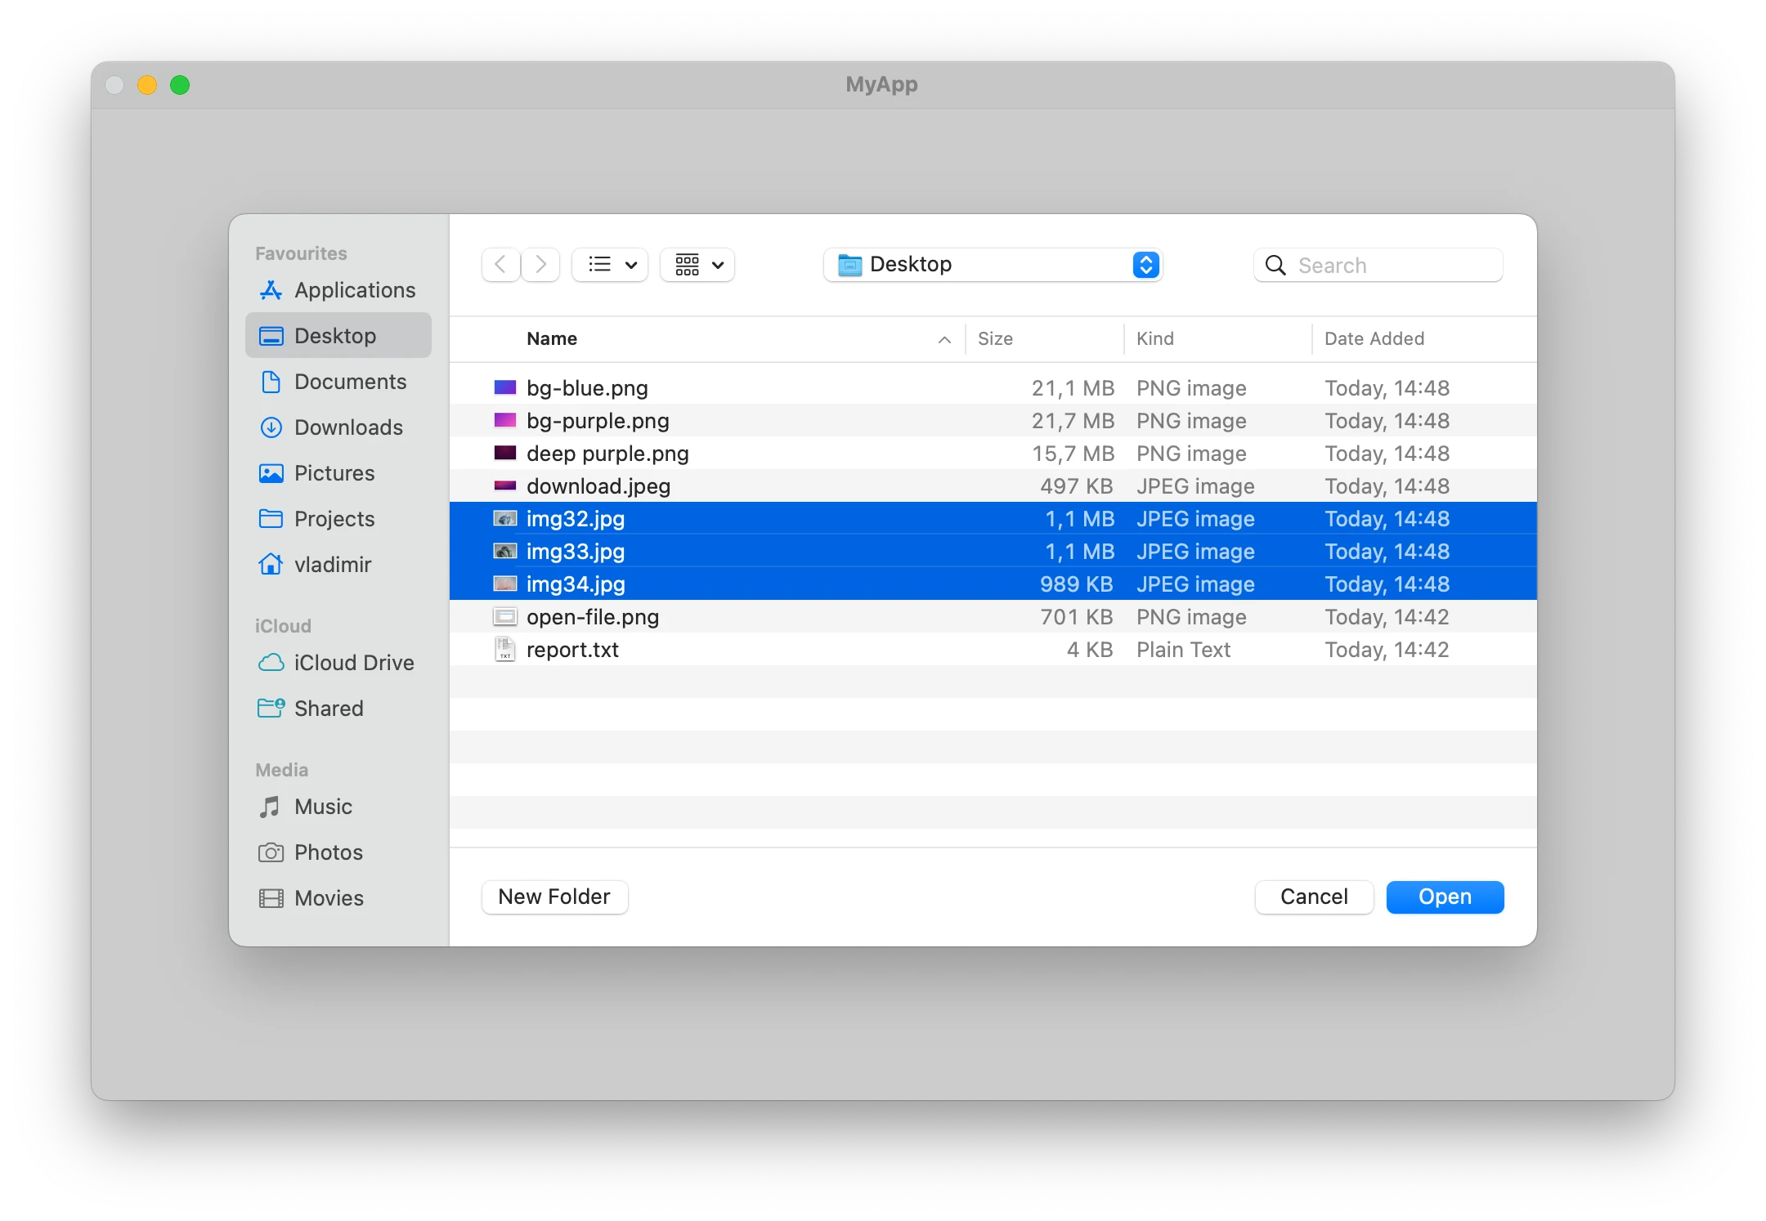Confirm selection with the Open button
Screen dimensions: 1766x1221
coord(1445,897)
